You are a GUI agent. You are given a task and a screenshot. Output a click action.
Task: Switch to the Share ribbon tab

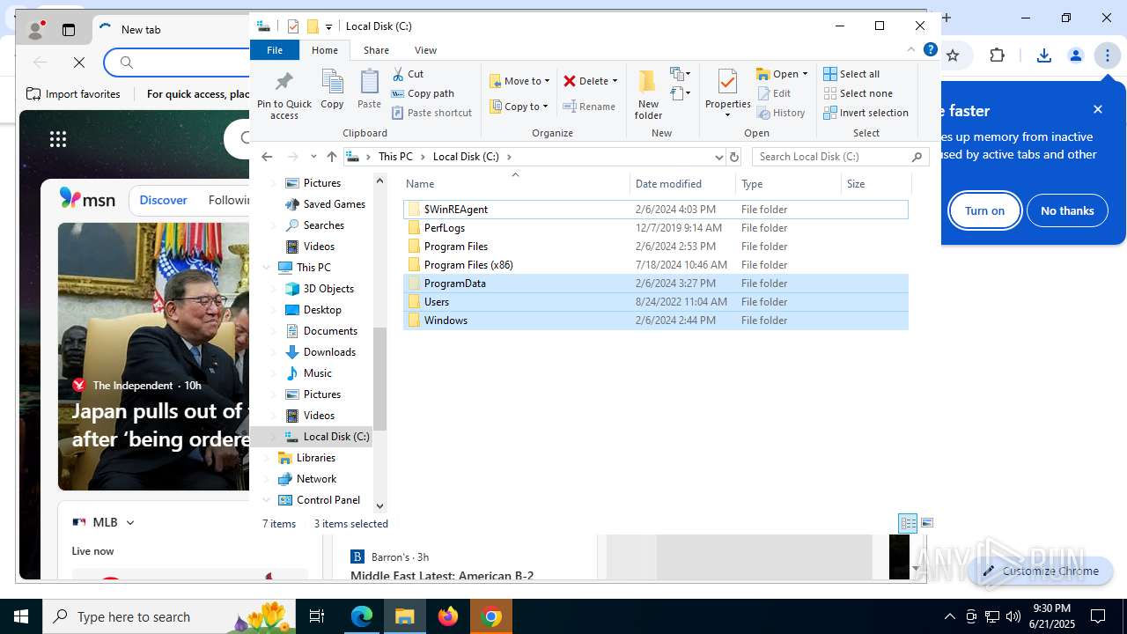[x=376, y=50]
